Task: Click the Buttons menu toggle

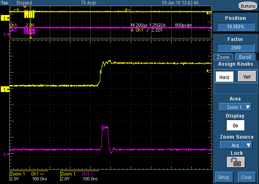Action: click(248, 6)
